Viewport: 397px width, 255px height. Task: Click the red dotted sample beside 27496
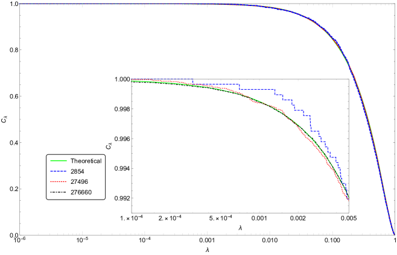(x=59, y=182)
